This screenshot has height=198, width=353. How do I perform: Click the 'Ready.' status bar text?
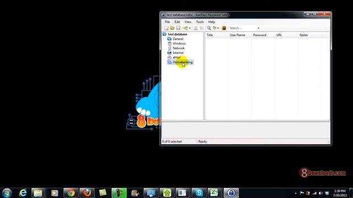click(x=203, y=141)
